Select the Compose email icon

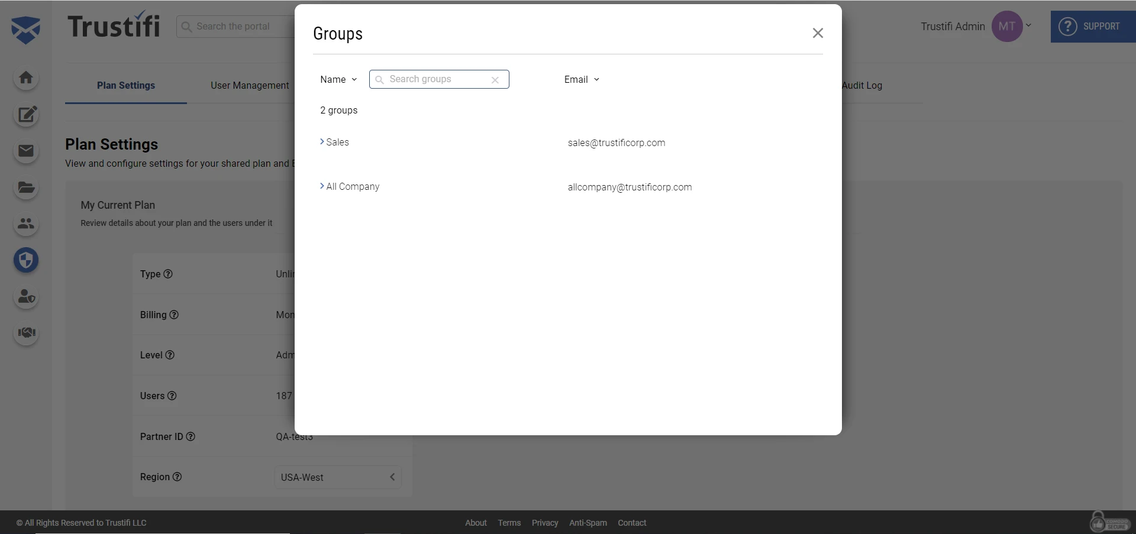[x=26, y=115]
